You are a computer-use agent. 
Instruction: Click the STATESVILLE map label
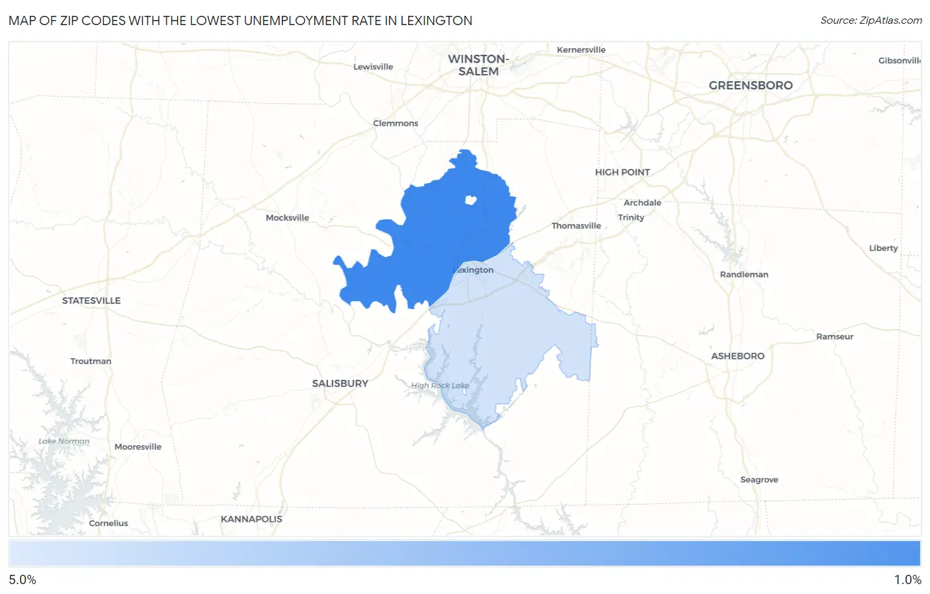click(x=91, y=301)
